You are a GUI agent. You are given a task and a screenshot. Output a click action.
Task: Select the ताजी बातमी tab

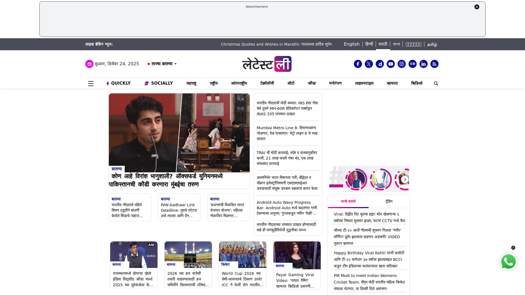pyautogui.click(x=348, y=202)
